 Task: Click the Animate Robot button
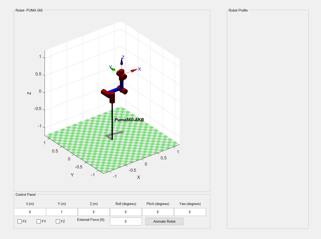[x=164, y=221]
